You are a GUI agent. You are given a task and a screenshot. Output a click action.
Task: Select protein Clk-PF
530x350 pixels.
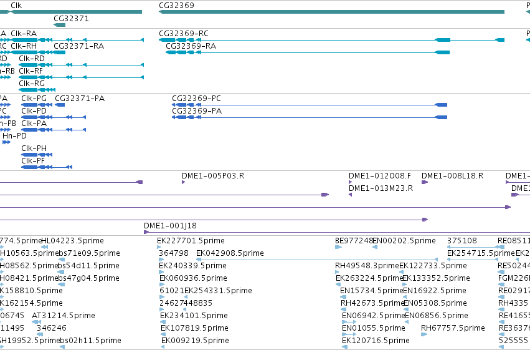33,161
